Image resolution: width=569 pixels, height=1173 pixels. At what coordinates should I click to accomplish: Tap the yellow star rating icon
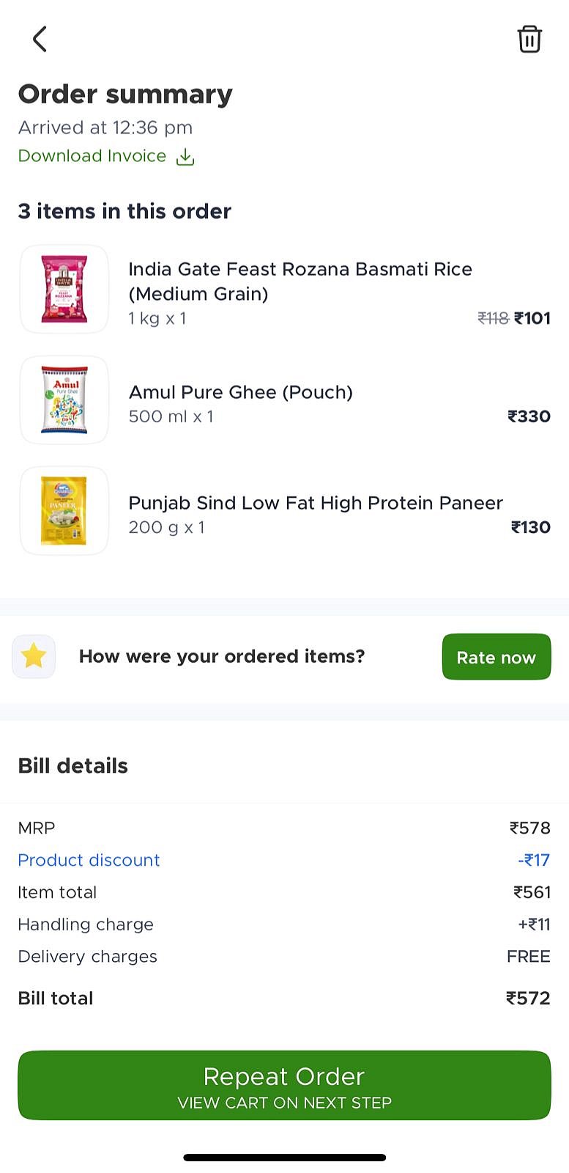point(34,656)
